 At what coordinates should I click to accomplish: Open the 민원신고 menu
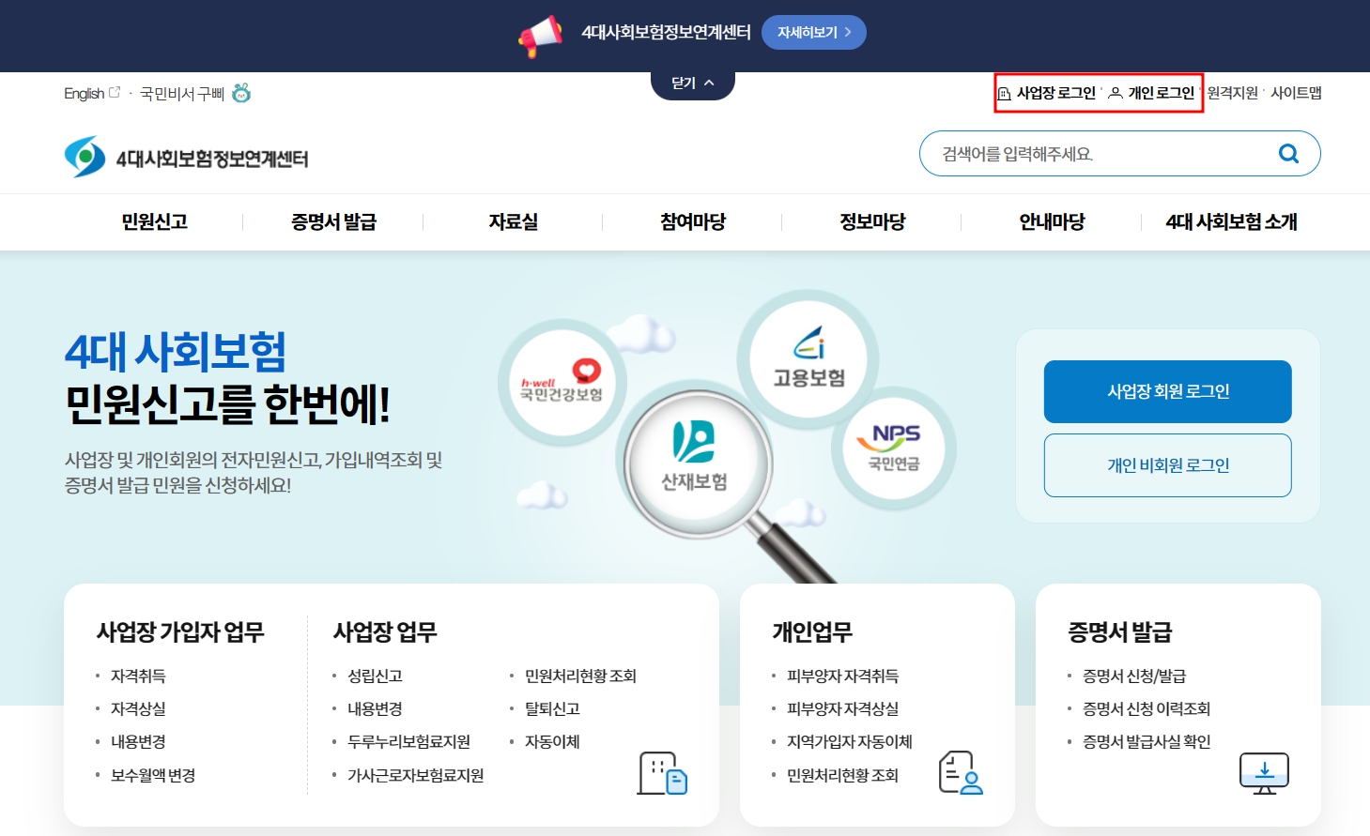(154, 221)
